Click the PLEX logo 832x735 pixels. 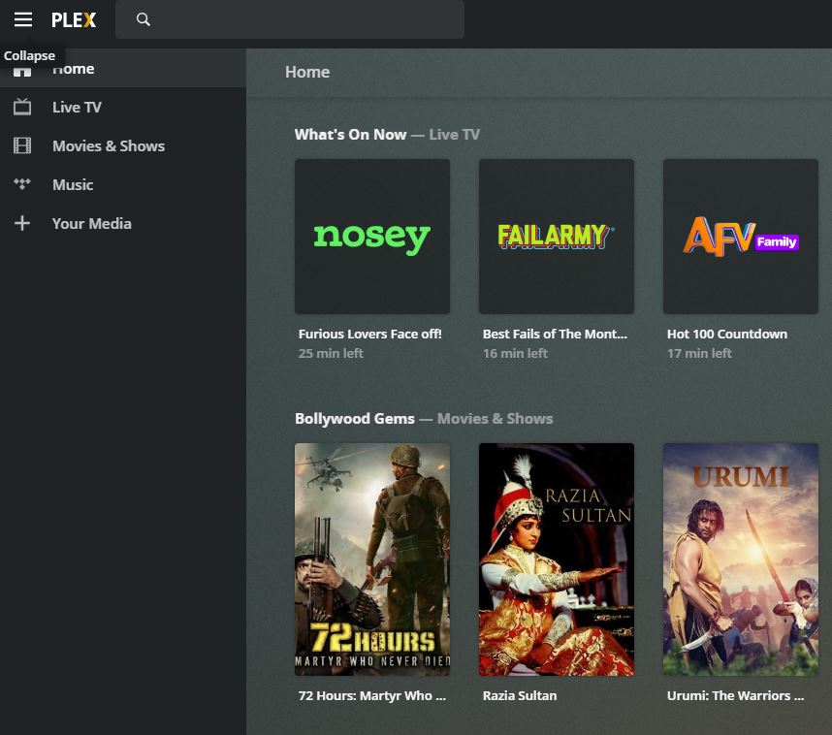pos(73,19)
